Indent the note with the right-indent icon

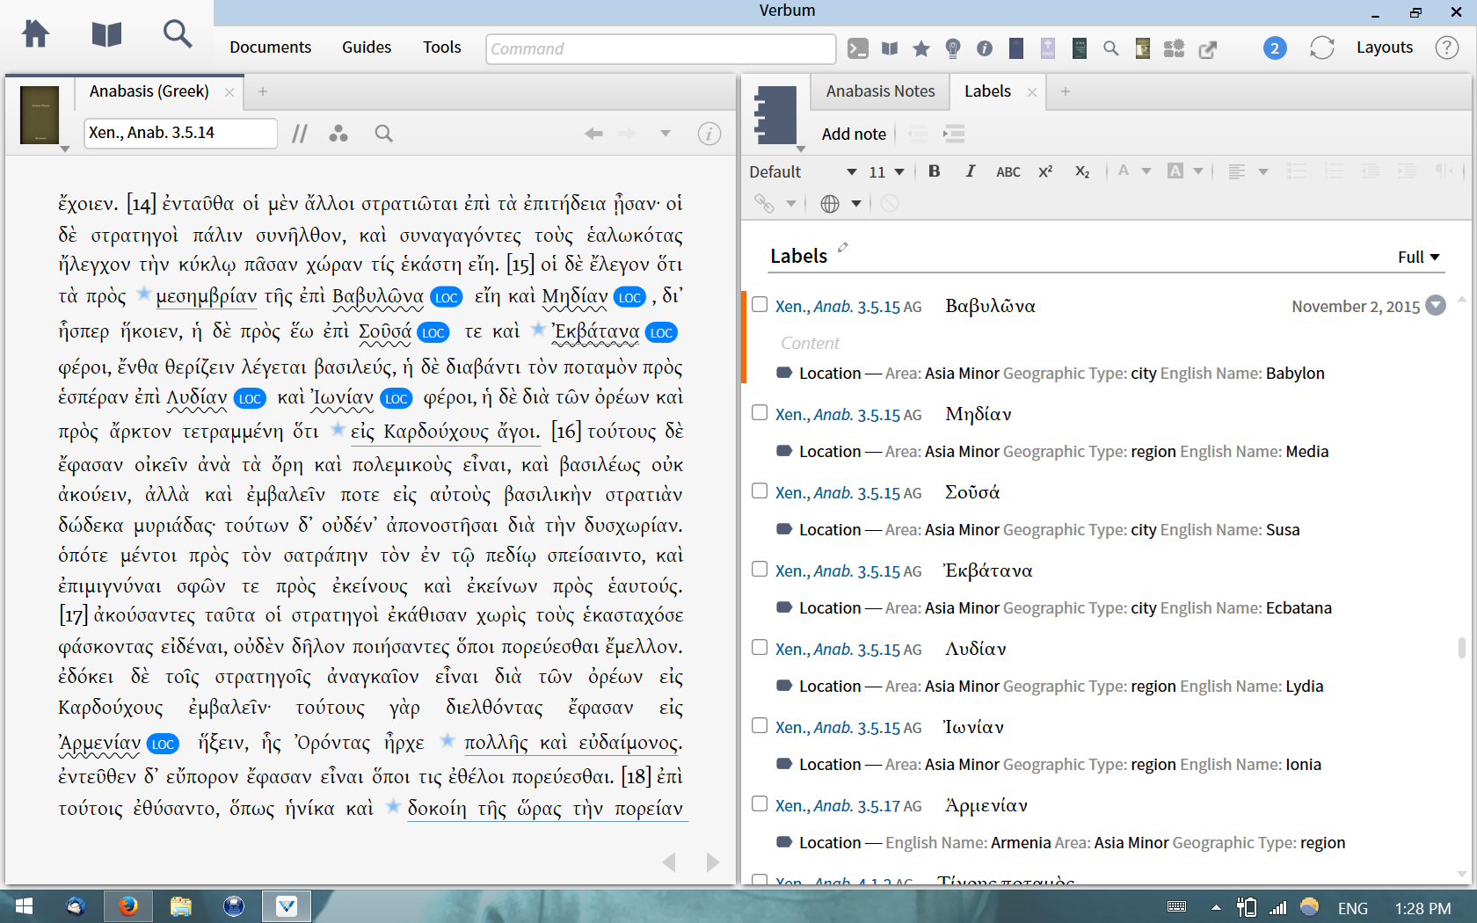pos(954,134)
